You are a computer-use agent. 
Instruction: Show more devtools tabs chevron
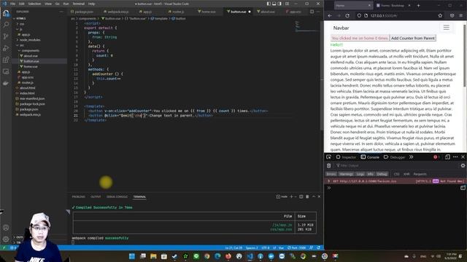click(412, 157)
